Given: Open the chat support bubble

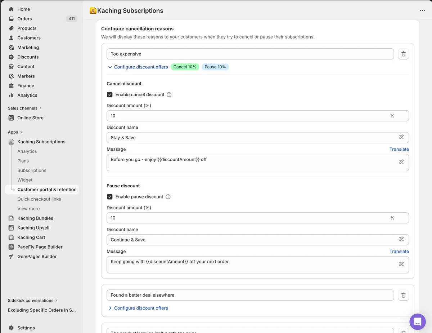Looking at the screenshot, I should pos(418,321).
